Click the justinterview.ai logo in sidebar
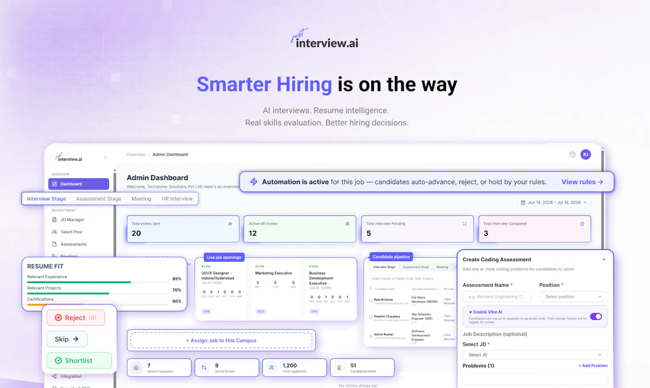Viewport: 650px width, 388px height. point(69,157)
